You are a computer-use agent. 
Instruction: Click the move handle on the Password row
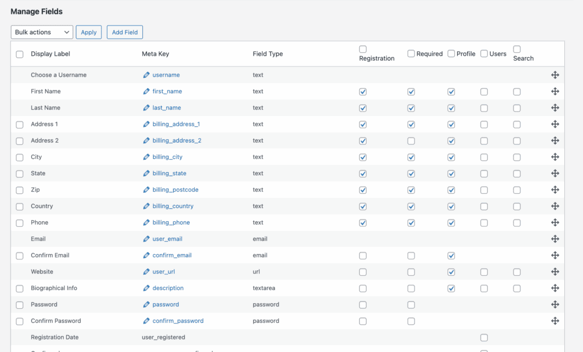click(x=555, y=304)
